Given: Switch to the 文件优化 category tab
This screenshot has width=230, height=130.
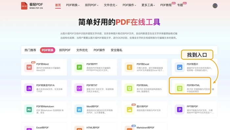Looking at the screenshot, I should [x=82, y=50].
